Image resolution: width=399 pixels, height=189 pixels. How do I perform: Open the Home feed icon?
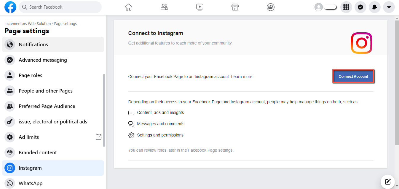click(x=129, y=7)
